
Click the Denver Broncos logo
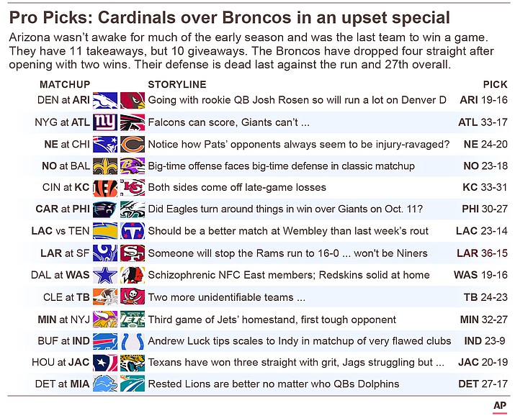[105, 100]
